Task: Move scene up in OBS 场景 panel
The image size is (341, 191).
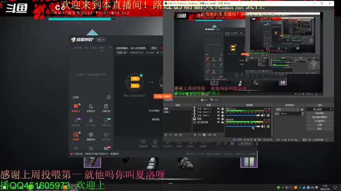Action: [176, 135]
